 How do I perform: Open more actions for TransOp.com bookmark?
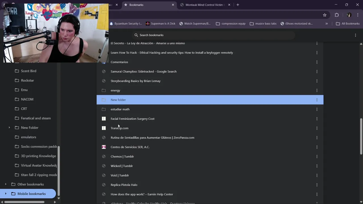pyautogui.click(x=317, y=128)
